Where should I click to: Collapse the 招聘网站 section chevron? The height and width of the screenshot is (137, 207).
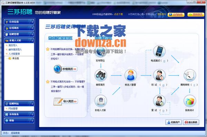pyautogui.click(x=32, y=104)
